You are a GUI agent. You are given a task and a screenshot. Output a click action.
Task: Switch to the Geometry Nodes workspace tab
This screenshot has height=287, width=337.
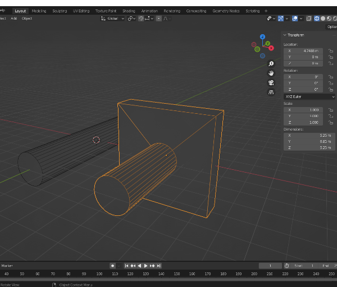coord(226,11)
